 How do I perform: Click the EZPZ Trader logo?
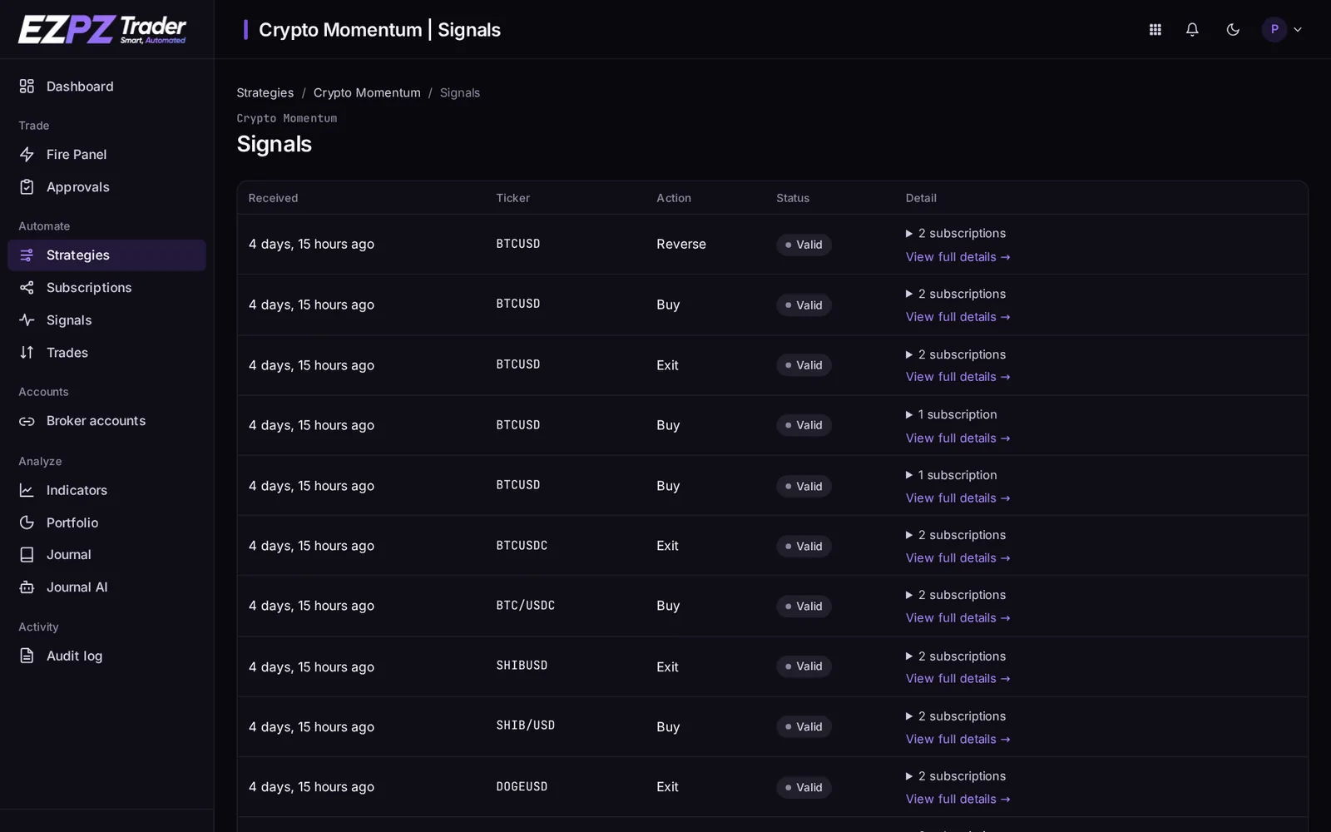[102, 30]
